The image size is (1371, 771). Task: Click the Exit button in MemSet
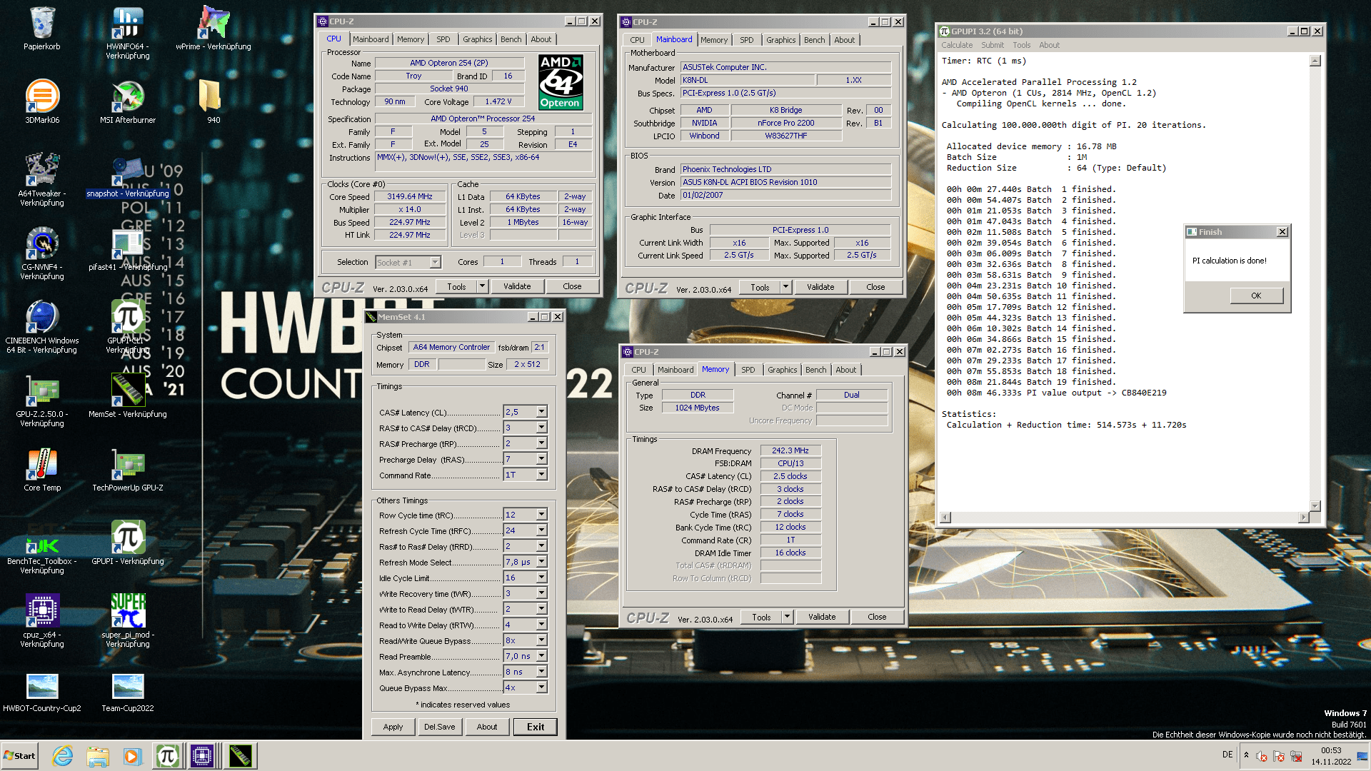(x=536, y=727)
